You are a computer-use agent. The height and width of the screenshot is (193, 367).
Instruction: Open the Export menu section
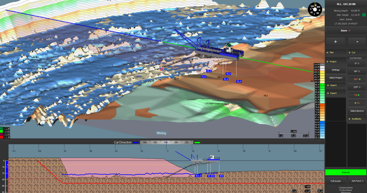335,93
